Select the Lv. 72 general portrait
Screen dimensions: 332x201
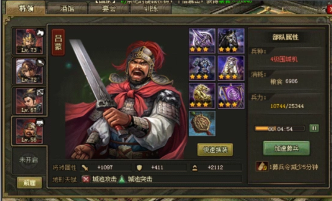29,71
